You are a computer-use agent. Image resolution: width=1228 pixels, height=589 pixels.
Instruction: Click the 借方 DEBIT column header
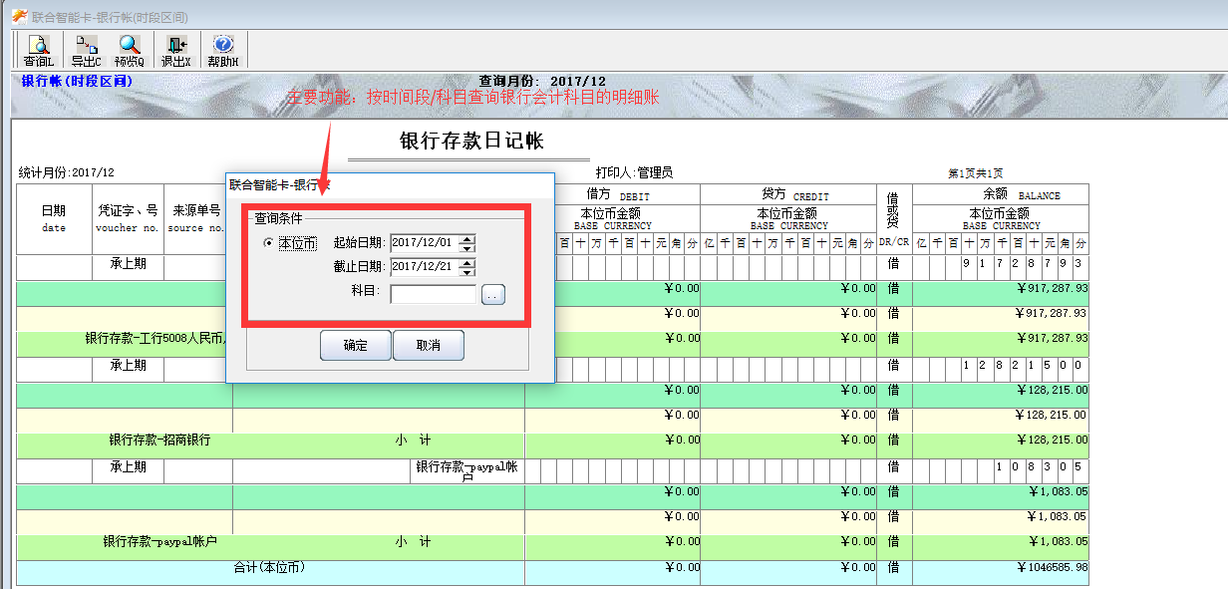tap(612, 195)
